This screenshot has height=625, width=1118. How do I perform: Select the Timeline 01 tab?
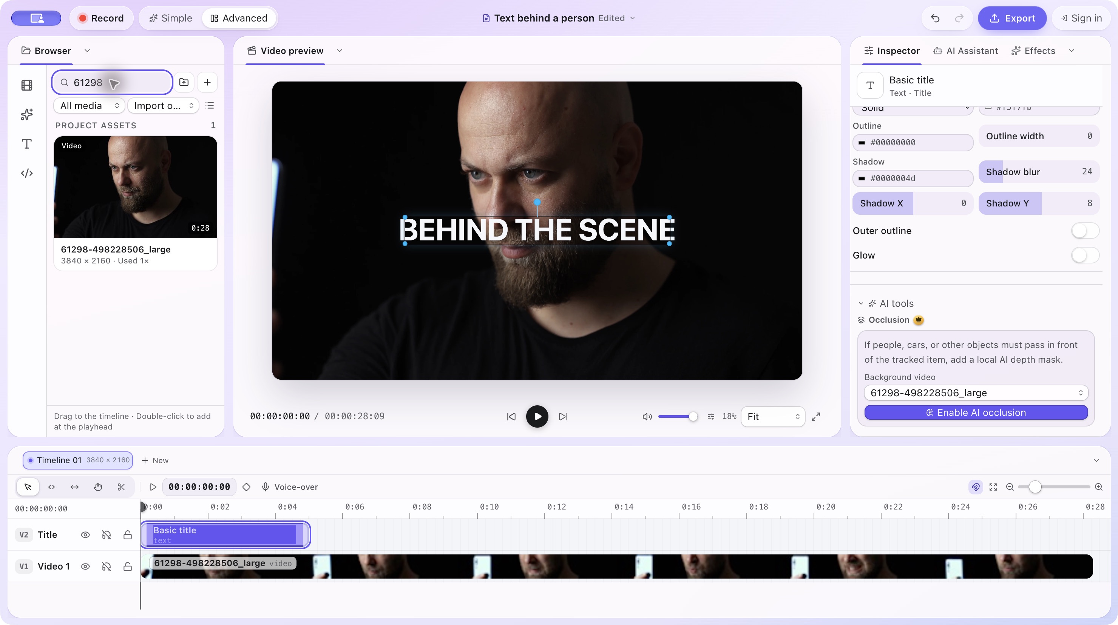(78, 460)
